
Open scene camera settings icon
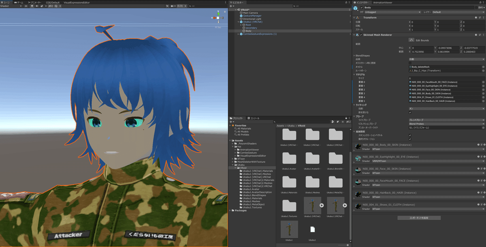(x=173, y=6)
